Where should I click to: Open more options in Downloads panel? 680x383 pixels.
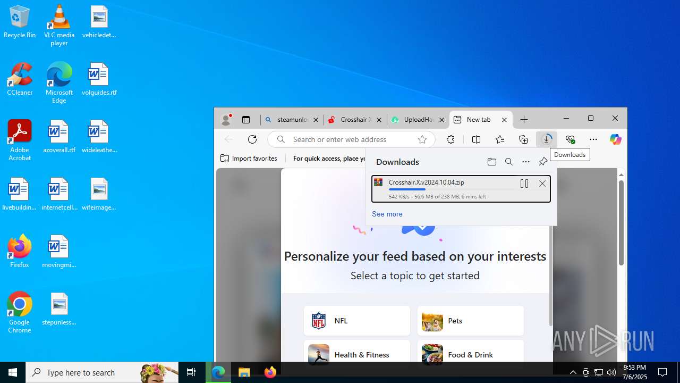[x=526, y=162]
